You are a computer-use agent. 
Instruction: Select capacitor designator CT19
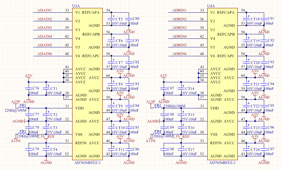[255, 41]
